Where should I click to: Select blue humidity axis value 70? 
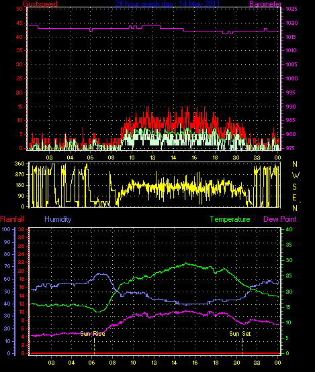coord(7,266)
